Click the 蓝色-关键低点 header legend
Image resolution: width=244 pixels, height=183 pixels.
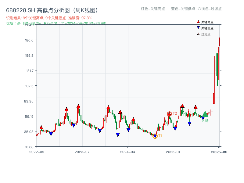183,9
